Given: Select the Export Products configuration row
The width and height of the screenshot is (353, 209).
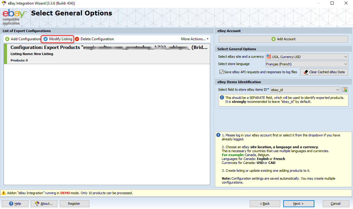Looking at the screenshot, I should click(x=107, y=54).
